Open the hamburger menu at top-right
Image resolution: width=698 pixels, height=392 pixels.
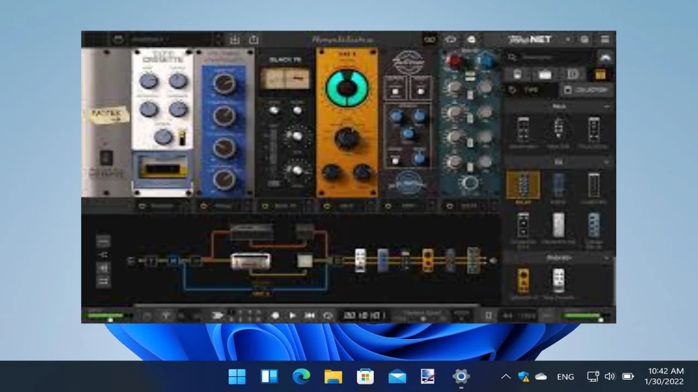[605, 39]
